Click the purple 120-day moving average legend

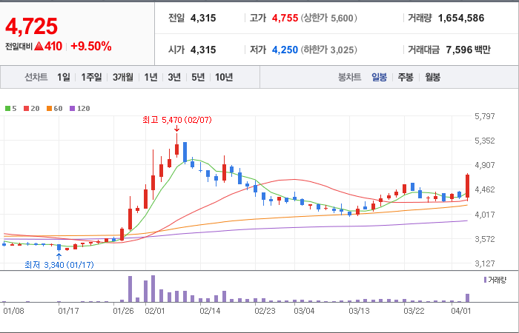coord(80,108)
